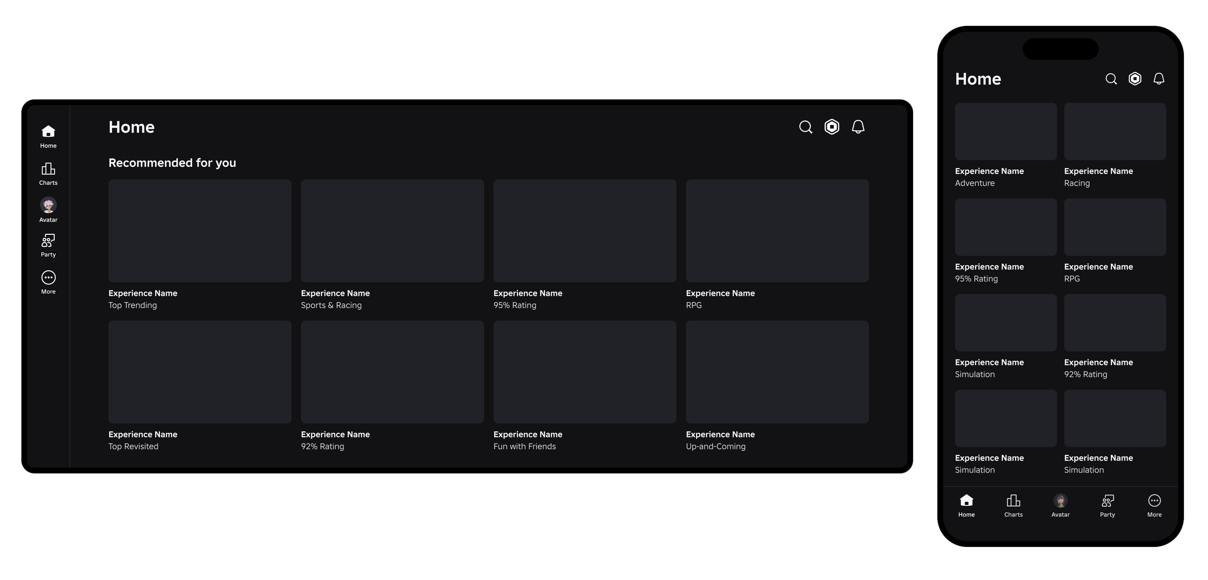Viewport: 1208px width, 580px height.
Task: Open the Up-and-Coming experience thumbnail
Action: (778, 372)
